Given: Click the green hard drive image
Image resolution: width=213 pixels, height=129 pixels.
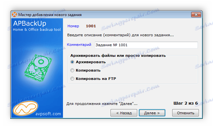Looking at the screenshot, I should tap(38, 68).
